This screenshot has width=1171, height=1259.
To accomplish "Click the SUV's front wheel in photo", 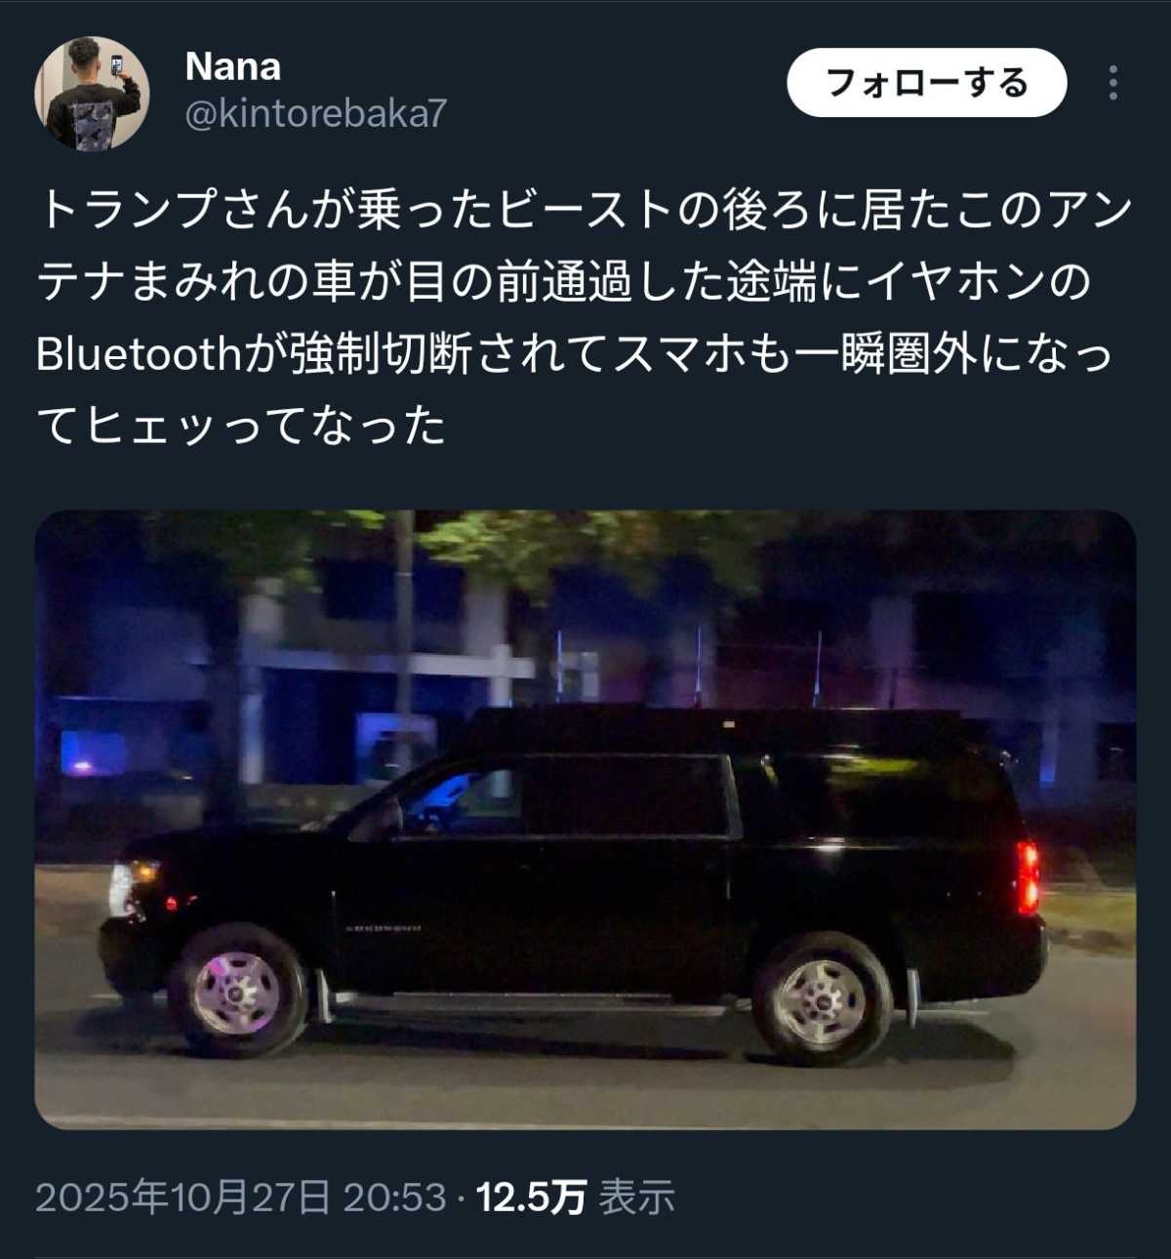I will tap(237, 993).
